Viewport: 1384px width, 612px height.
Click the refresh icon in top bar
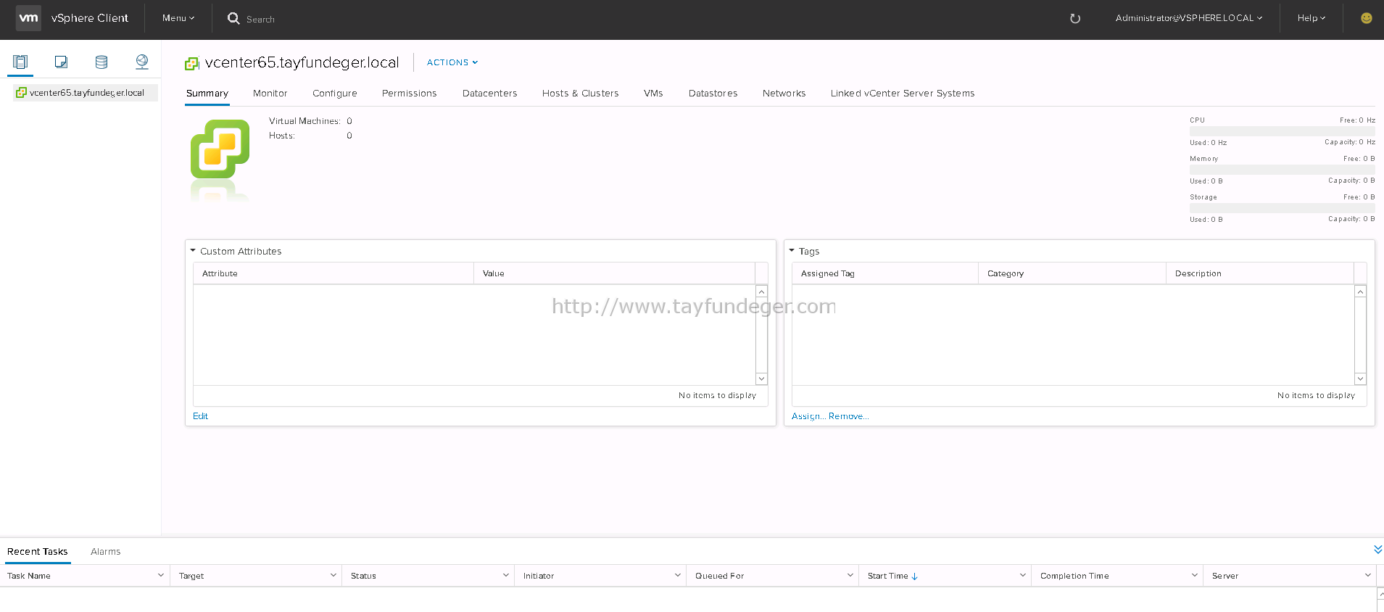point(1075,18)
